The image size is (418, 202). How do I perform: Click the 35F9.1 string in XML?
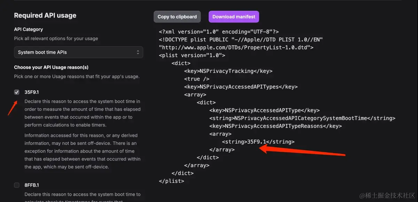click(258, 142)
